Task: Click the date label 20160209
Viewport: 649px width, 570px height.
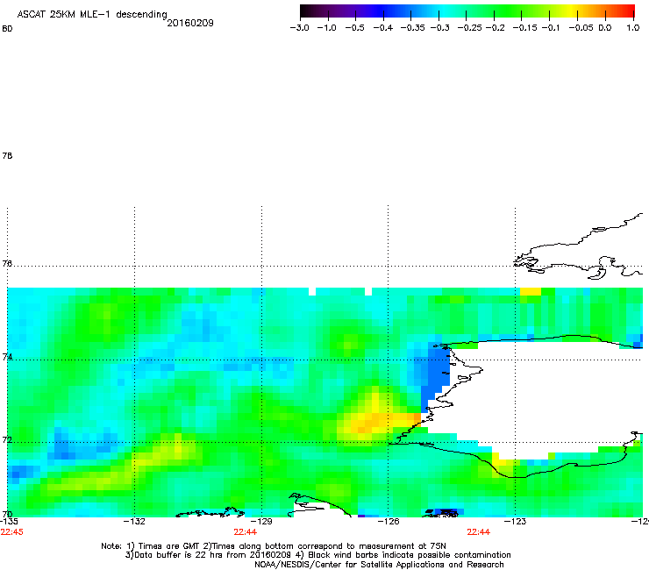Action: point(190,23)
